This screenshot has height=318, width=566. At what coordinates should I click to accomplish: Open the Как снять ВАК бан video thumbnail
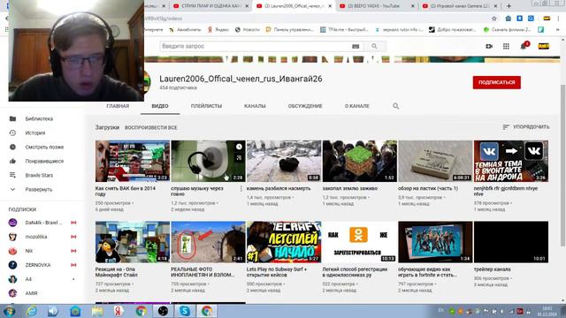pos(133,161)
